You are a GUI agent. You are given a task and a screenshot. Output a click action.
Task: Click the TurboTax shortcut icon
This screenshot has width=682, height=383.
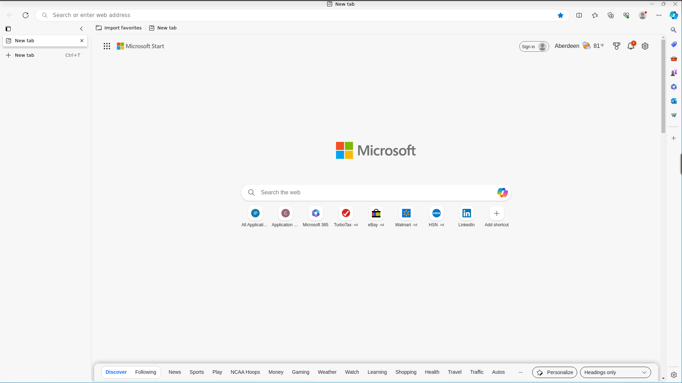346,213
